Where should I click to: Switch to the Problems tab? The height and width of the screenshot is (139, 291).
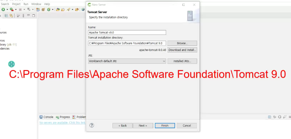click(79, 117)
